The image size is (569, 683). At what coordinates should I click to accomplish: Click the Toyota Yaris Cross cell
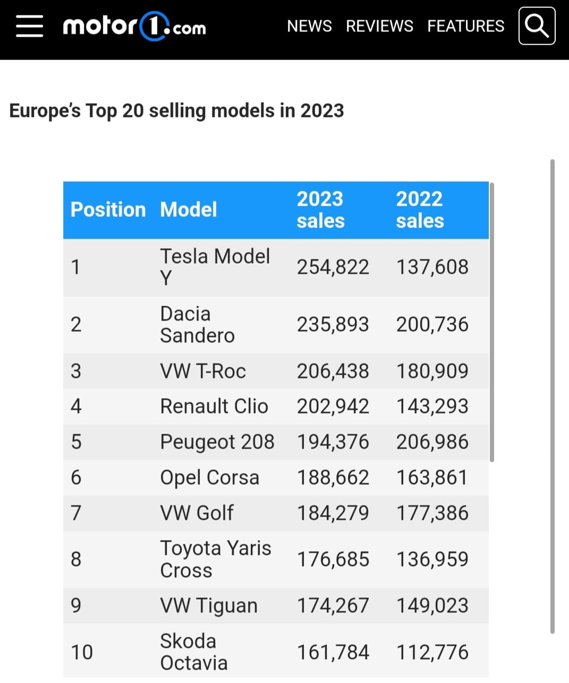[215, 559]
